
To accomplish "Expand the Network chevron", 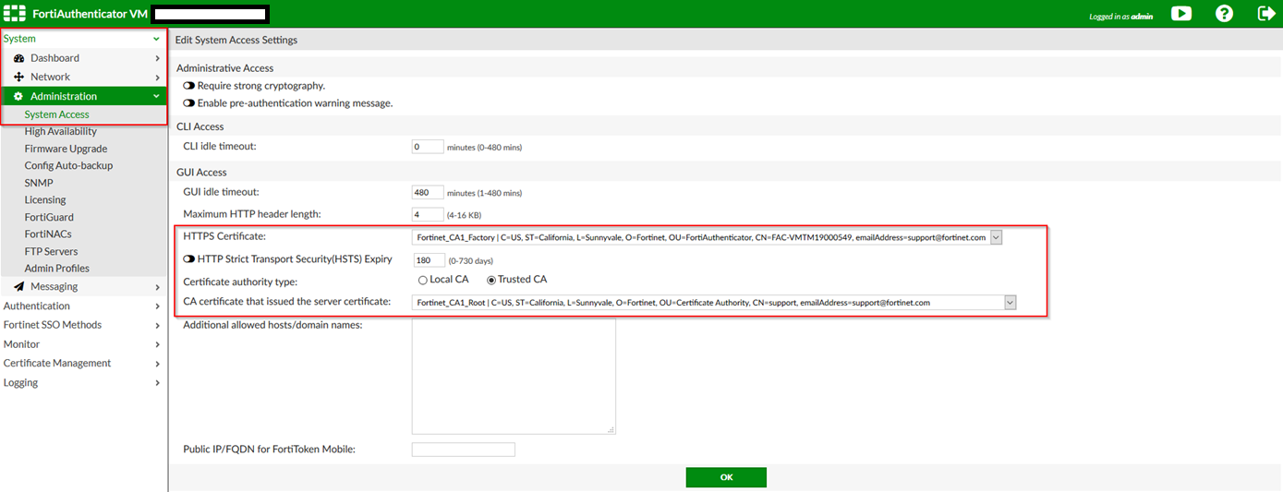I will point(157,77).
